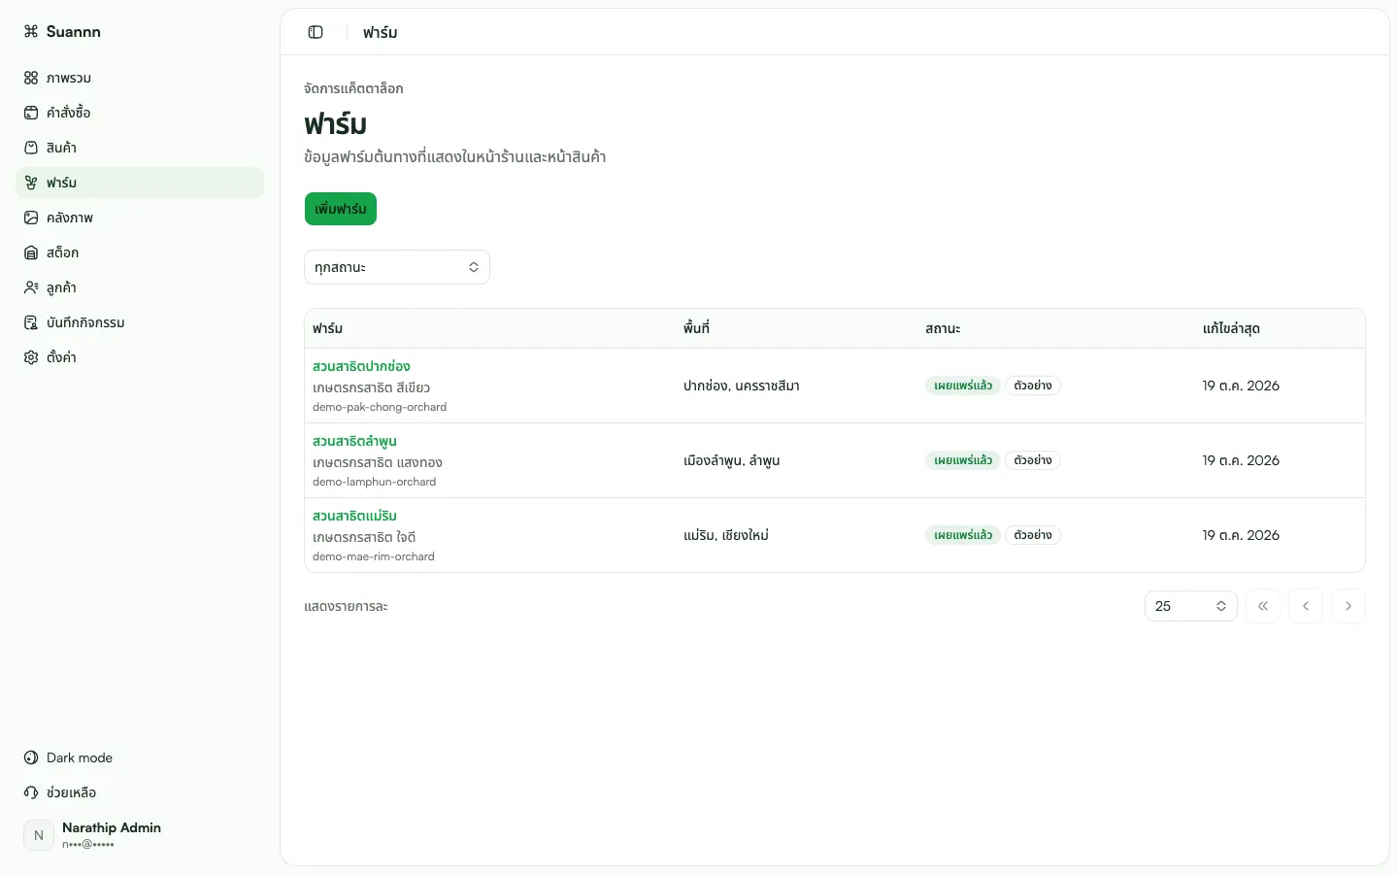
Task: Click the area text แม่ริม, เชียงใหม่
Action: point(726,535)
